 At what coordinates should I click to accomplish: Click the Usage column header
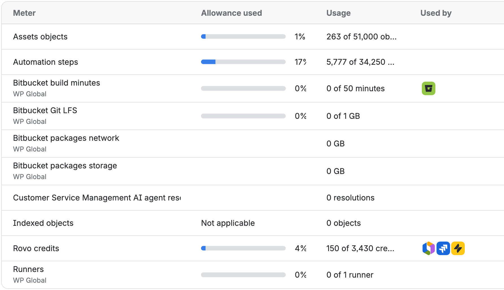[338, 13]
